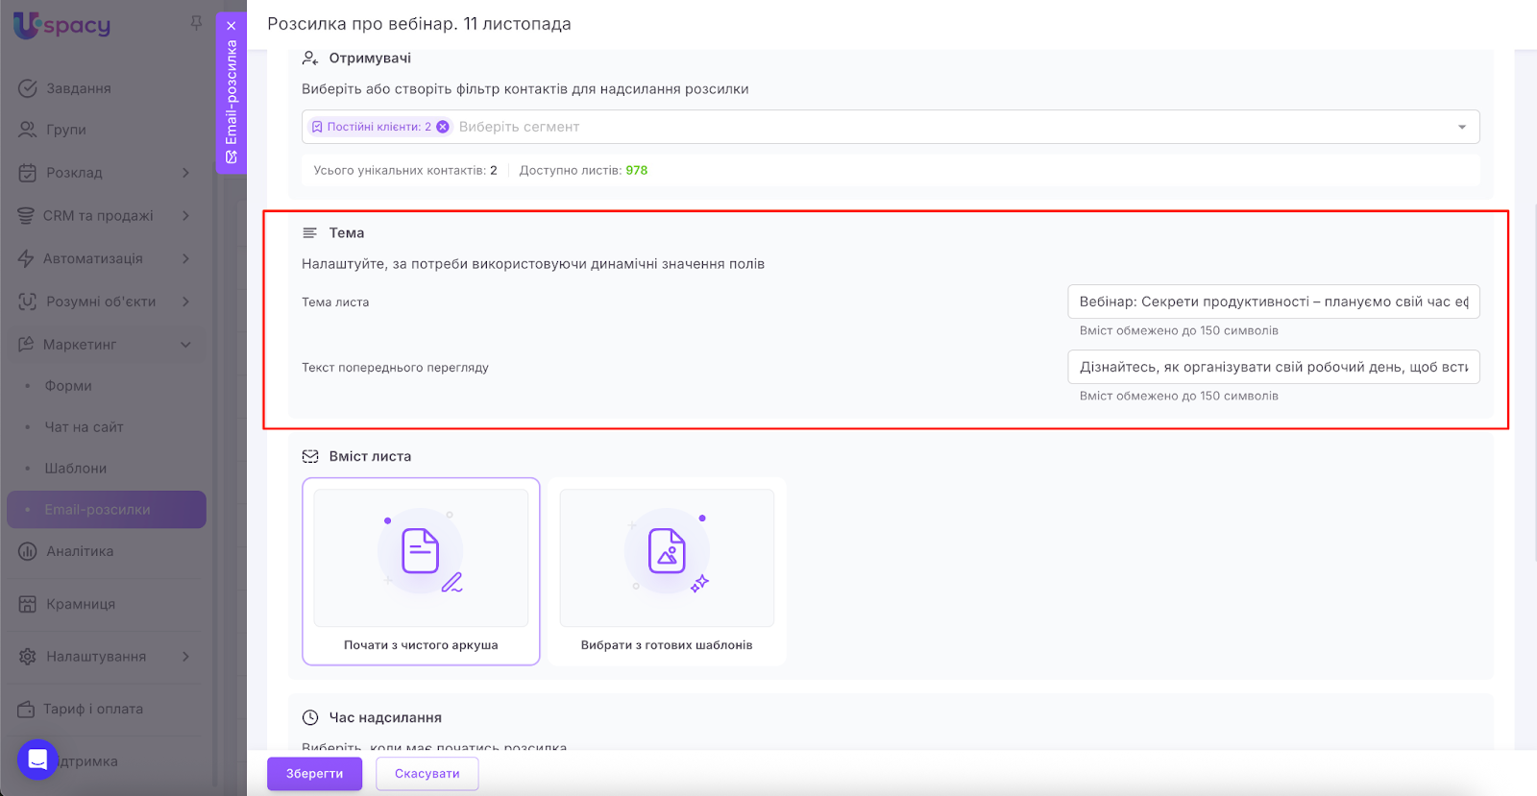Click the Текст попереднього перегляду field
Screen dimensions: 1537x796
click(x=1273, y=367)
